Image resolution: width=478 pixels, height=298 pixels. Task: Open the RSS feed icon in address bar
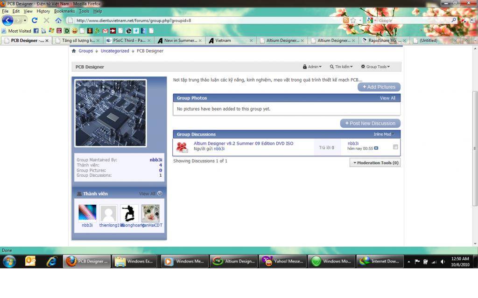[x=345, y=21]
